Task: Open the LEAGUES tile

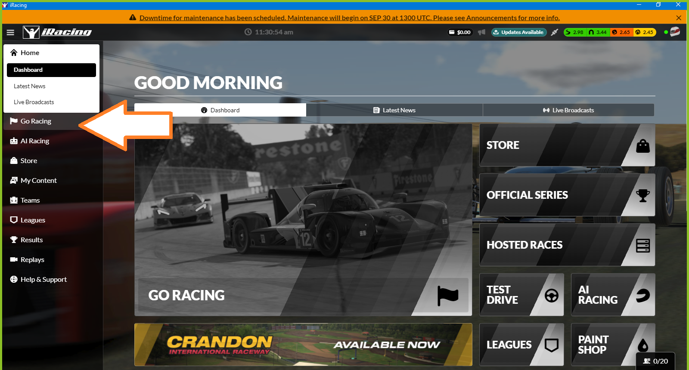Action: (521, 345)
